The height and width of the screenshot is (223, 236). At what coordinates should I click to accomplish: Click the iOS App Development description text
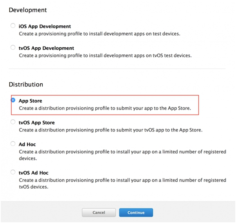pos(99,34)
